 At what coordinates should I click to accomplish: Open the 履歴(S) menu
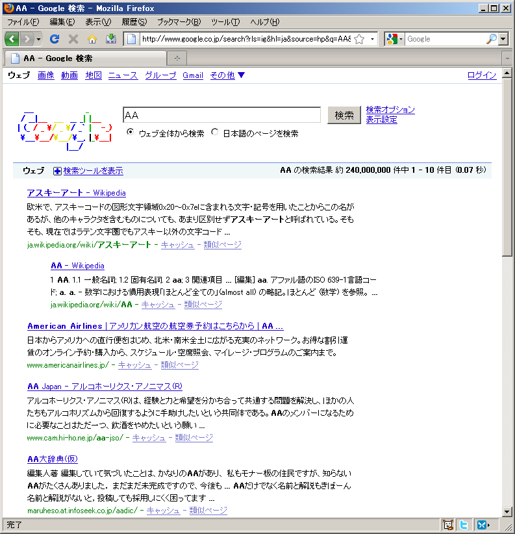click(x=134, y=22)
